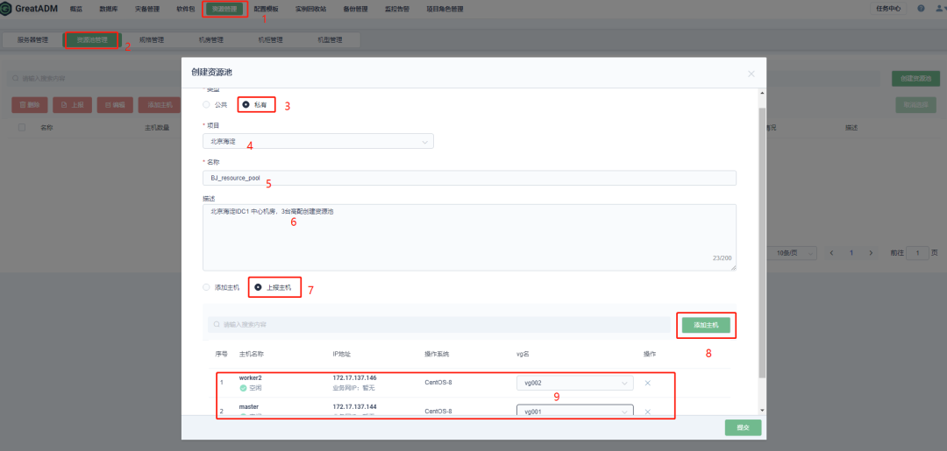The height and width of the screenshot is (451, 947).
Task: Click the GreatADM logo icon
Action: pyautogui.click(x=5, y=9)
